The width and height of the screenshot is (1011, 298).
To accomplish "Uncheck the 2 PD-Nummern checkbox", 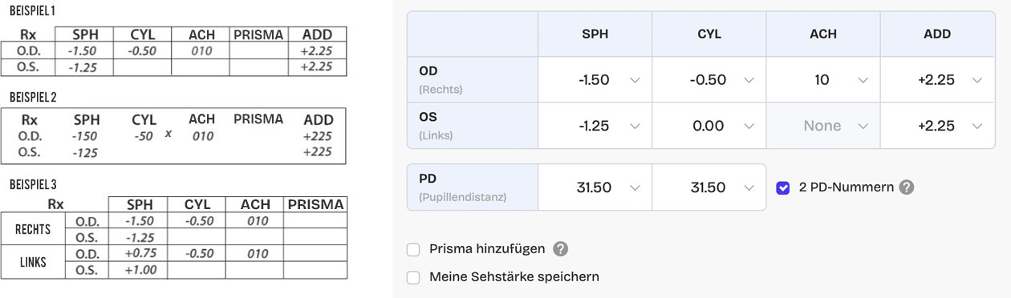I will coord(783,187).
